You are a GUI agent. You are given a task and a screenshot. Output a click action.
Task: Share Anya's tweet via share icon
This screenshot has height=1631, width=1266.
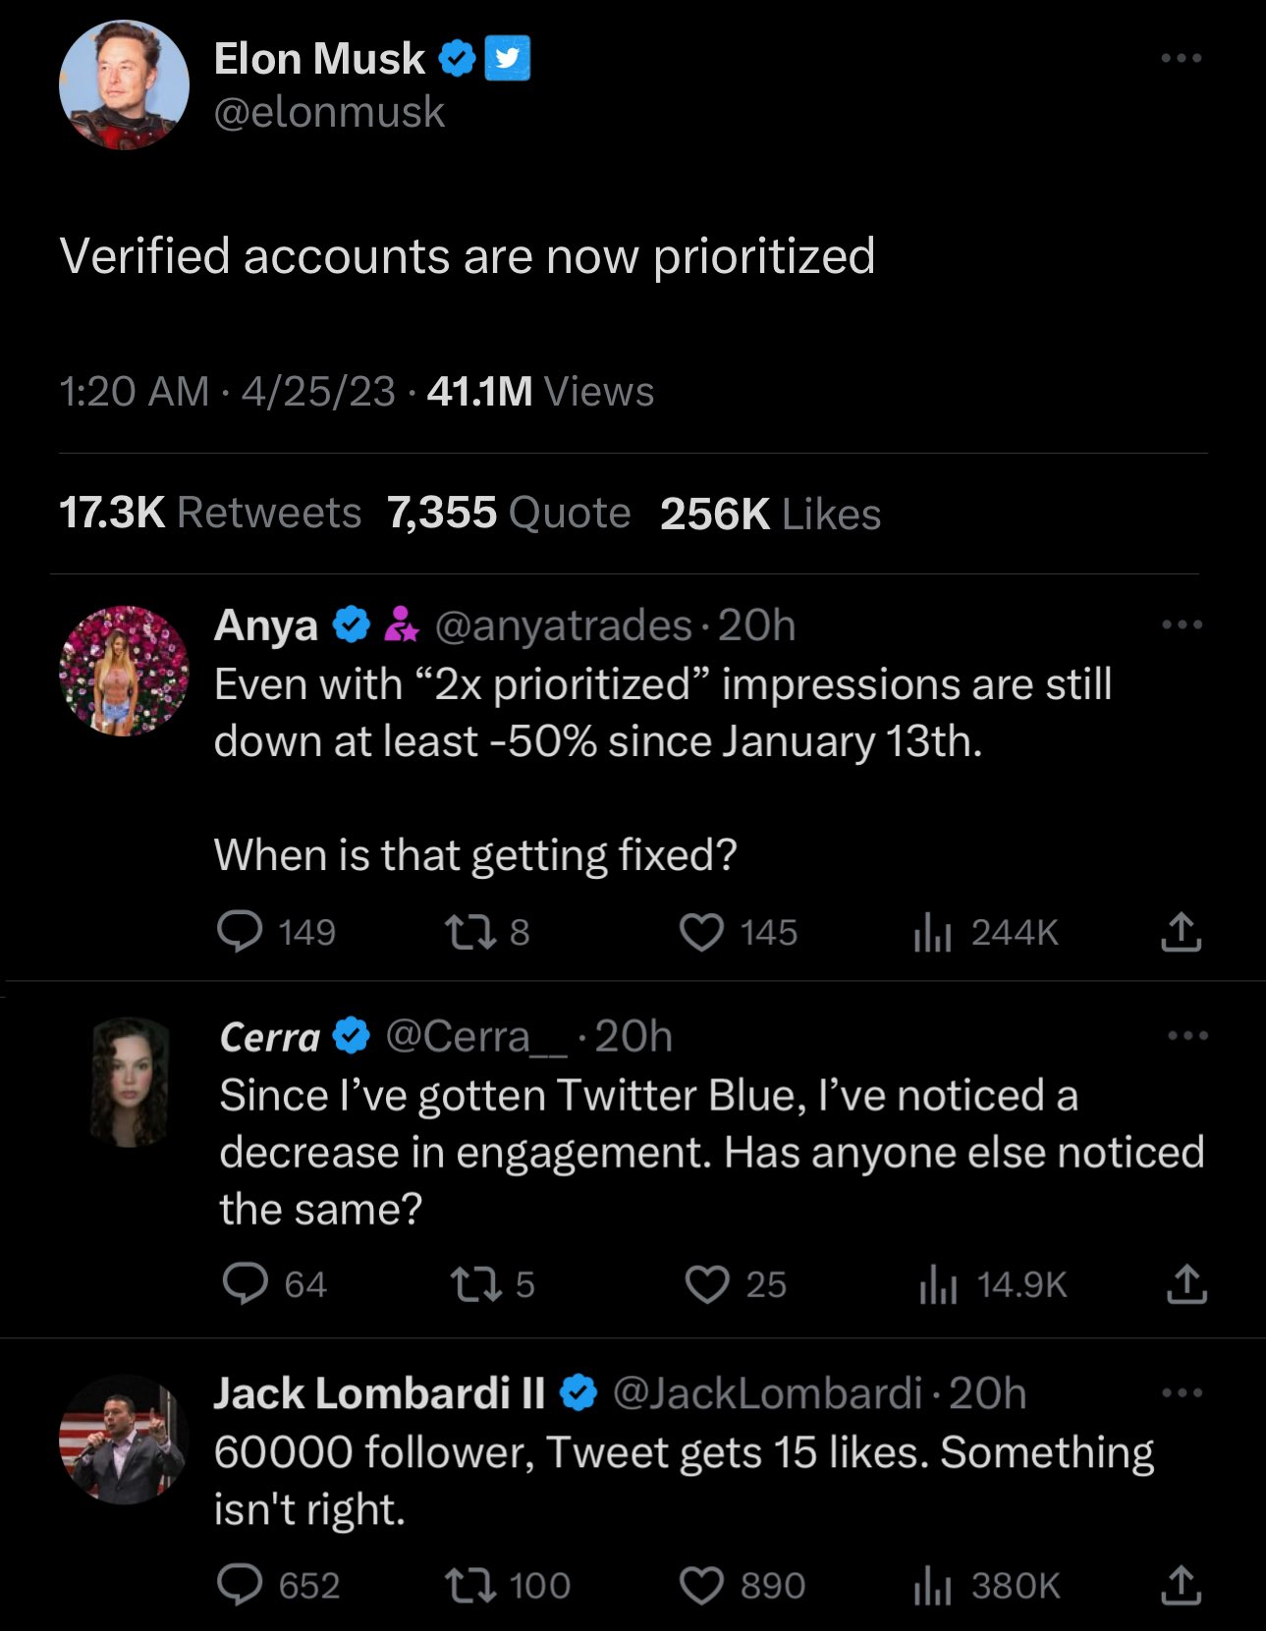(1181, 932)
